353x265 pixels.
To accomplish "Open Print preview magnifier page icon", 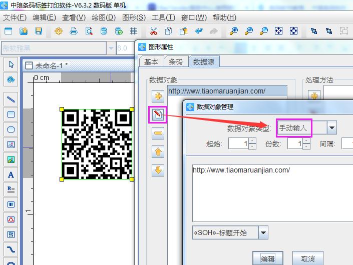I will pyautogui.click(x=89, y=31).
